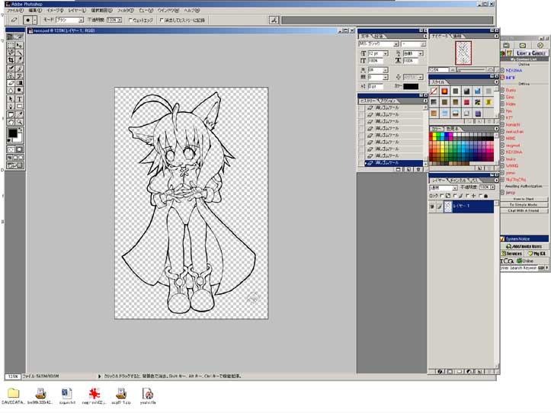
Task: Toggle lock all checkbox
Action: click(480, 196)
